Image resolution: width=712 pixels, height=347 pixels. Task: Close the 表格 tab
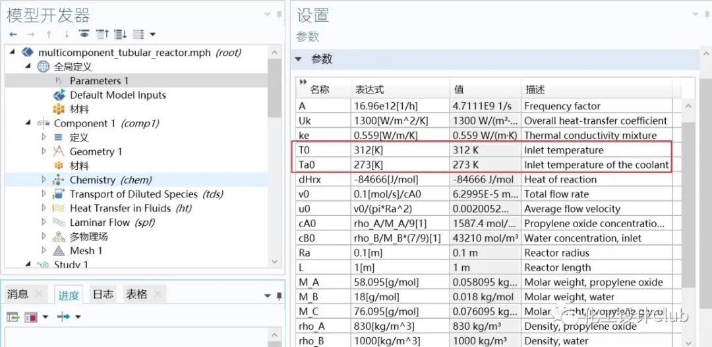[158, 294]
